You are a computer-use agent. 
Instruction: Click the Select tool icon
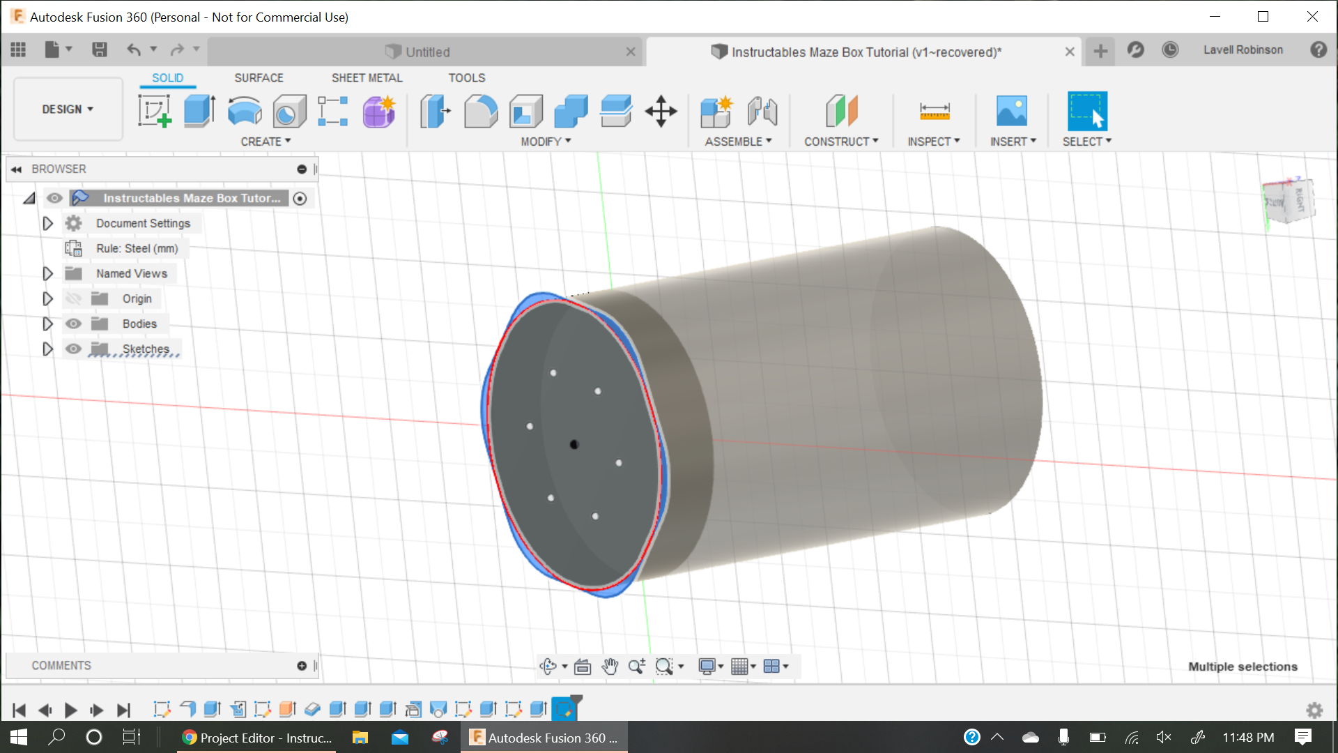pos(1087,111)
